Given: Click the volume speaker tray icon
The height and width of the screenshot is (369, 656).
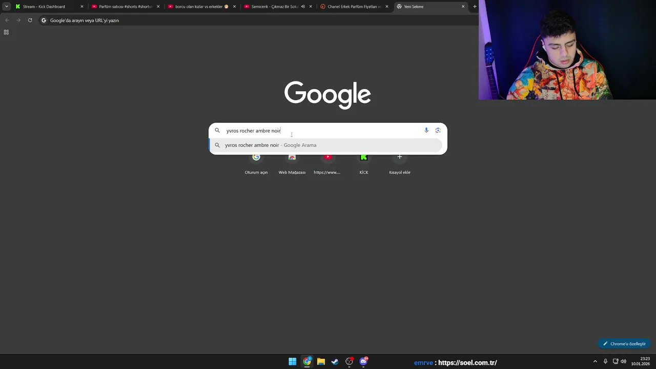Looking at the screenshot, I should 623,361.
